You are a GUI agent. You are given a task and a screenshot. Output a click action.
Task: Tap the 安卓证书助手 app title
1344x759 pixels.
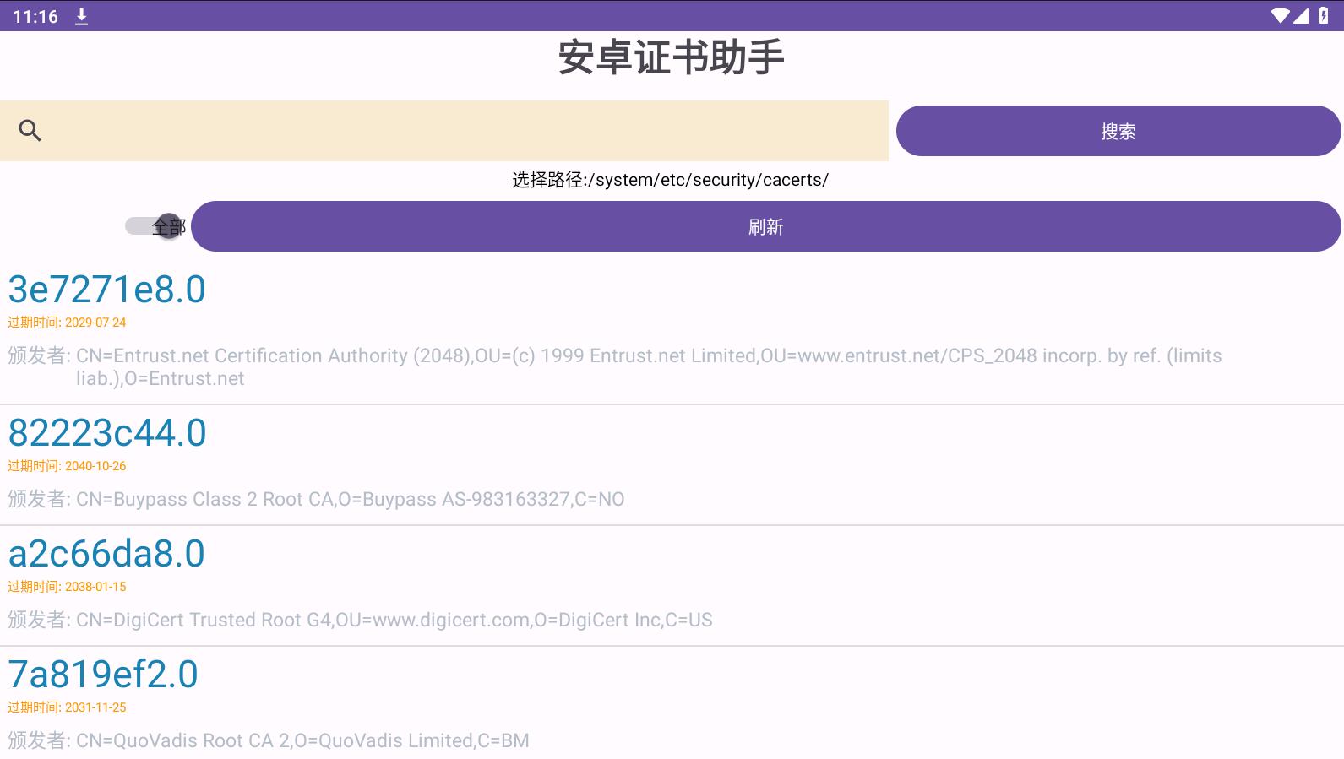(672, 58)
